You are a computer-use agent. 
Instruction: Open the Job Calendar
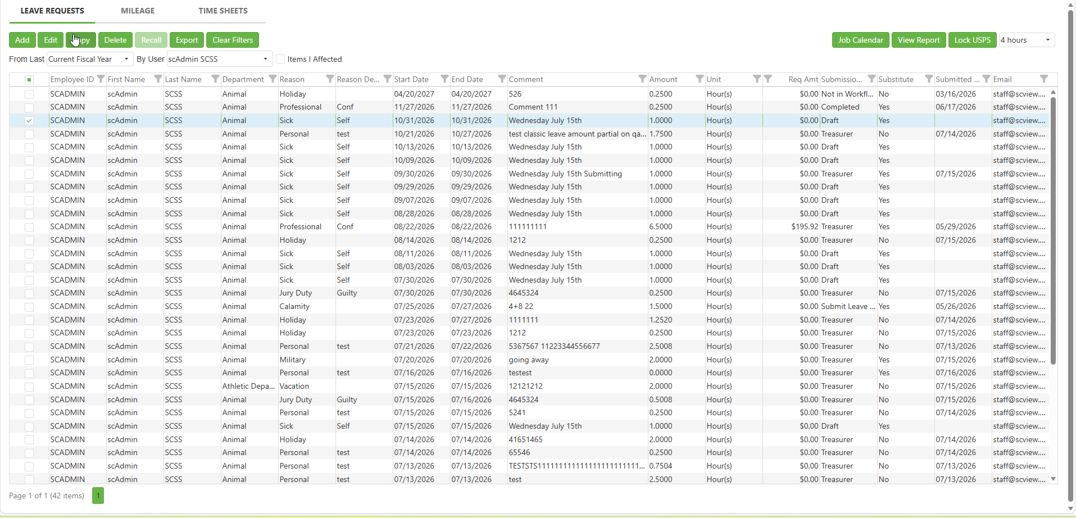[861, 40]
